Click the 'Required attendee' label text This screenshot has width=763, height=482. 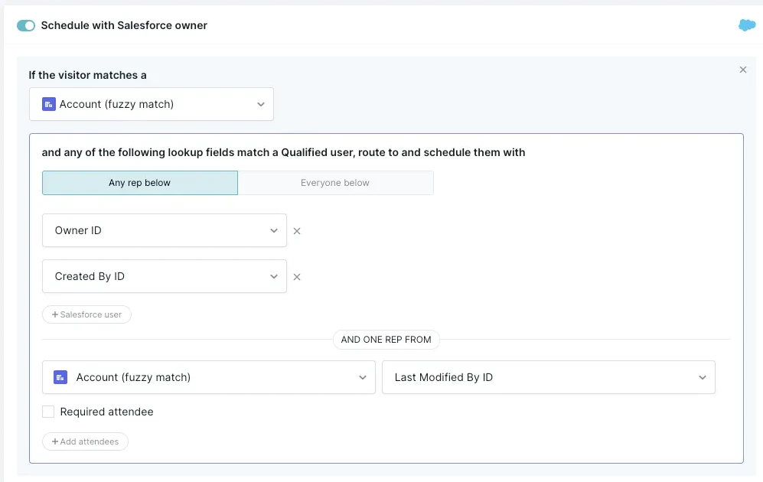click(x=106, y=412)
